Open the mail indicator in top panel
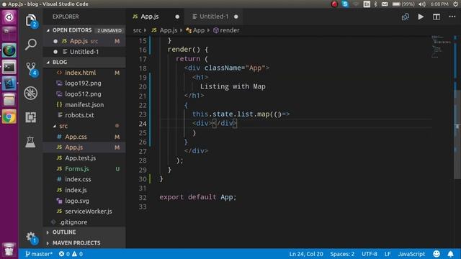461x259 pixels. [385, 4]
